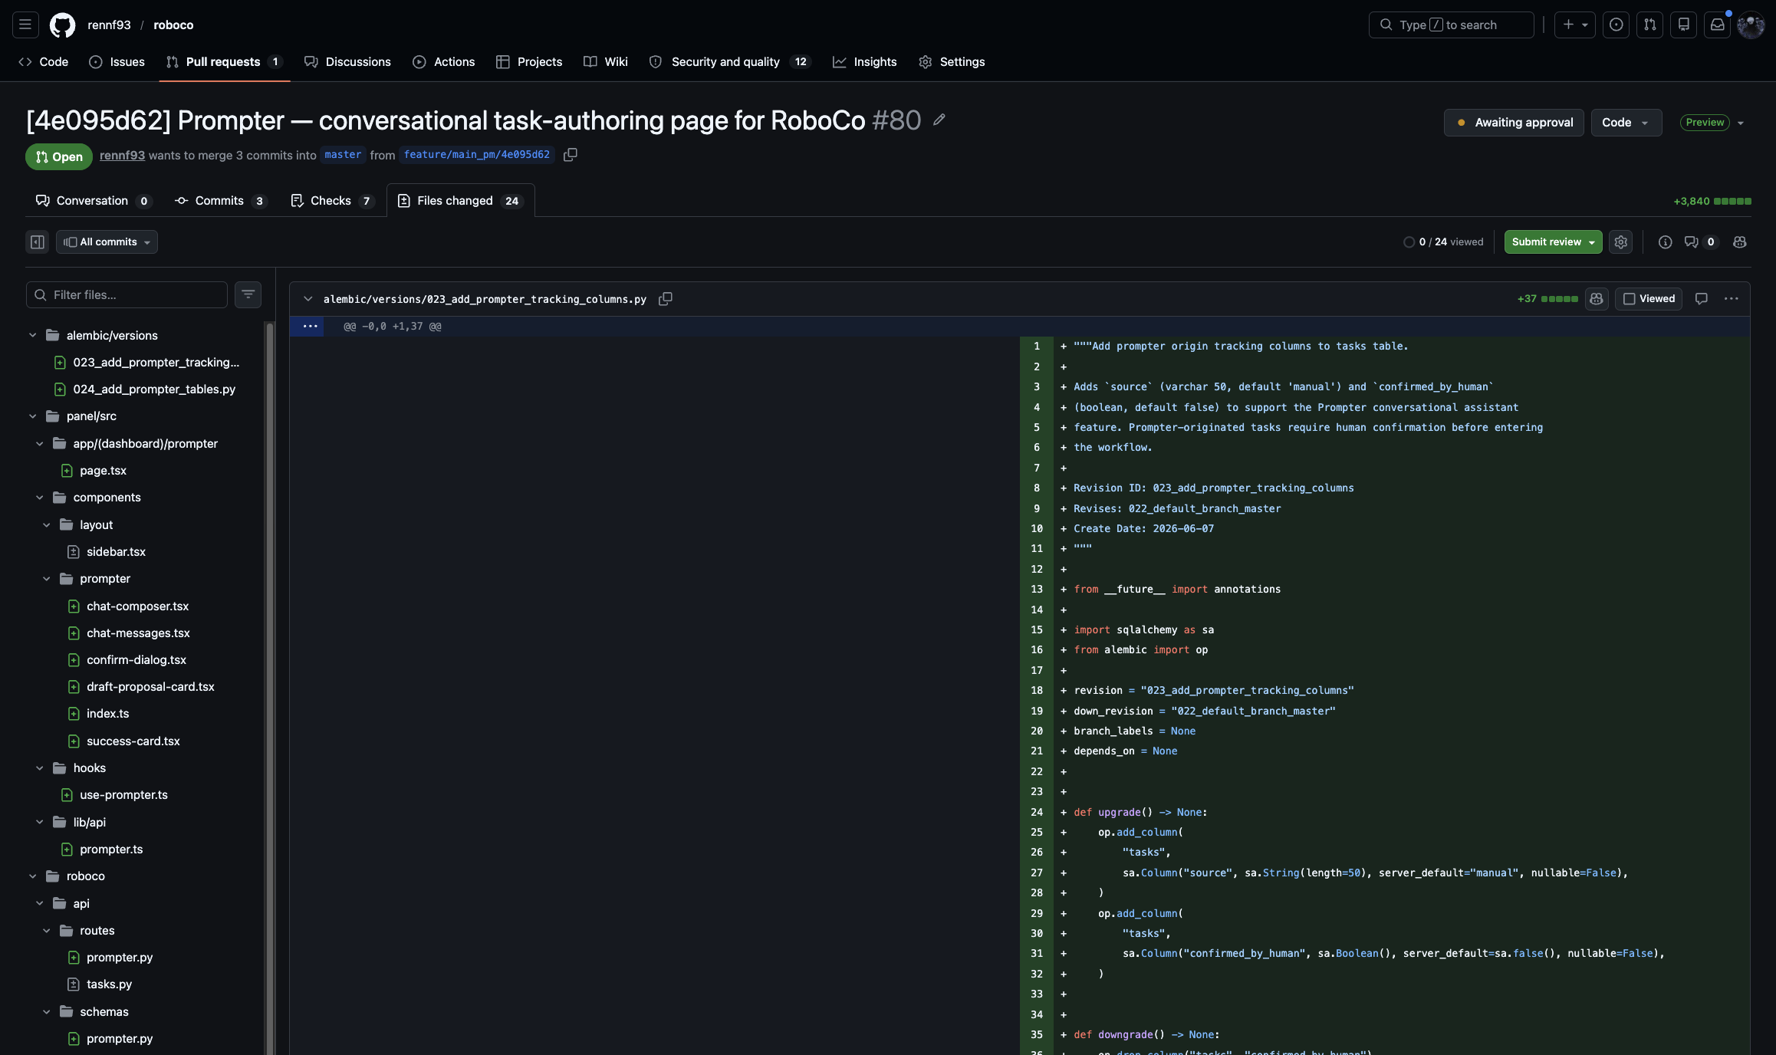Screen dimensions: 1776x1055
Task: Open the feature/main_pm/4e095d62 branch link
Action: (x=476, y=155)
